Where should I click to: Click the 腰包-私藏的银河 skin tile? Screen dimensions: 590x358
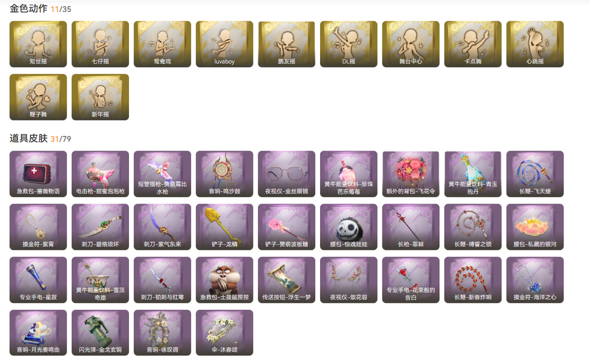tap(535, 227)
